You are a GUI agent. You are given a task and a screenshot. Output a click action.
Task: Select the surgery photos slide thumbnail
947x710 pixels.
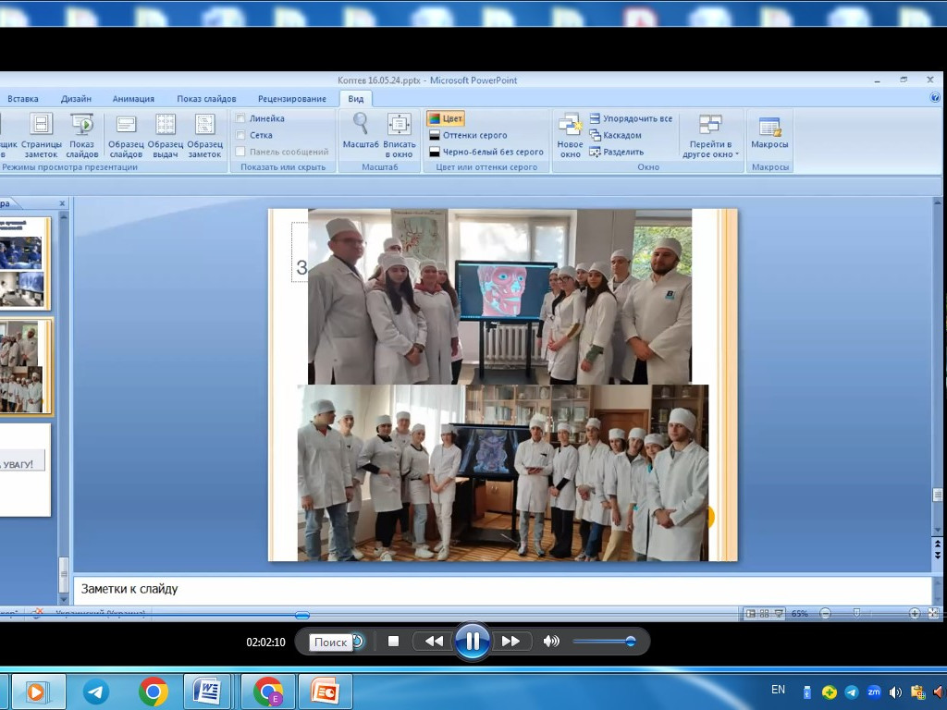25,263
